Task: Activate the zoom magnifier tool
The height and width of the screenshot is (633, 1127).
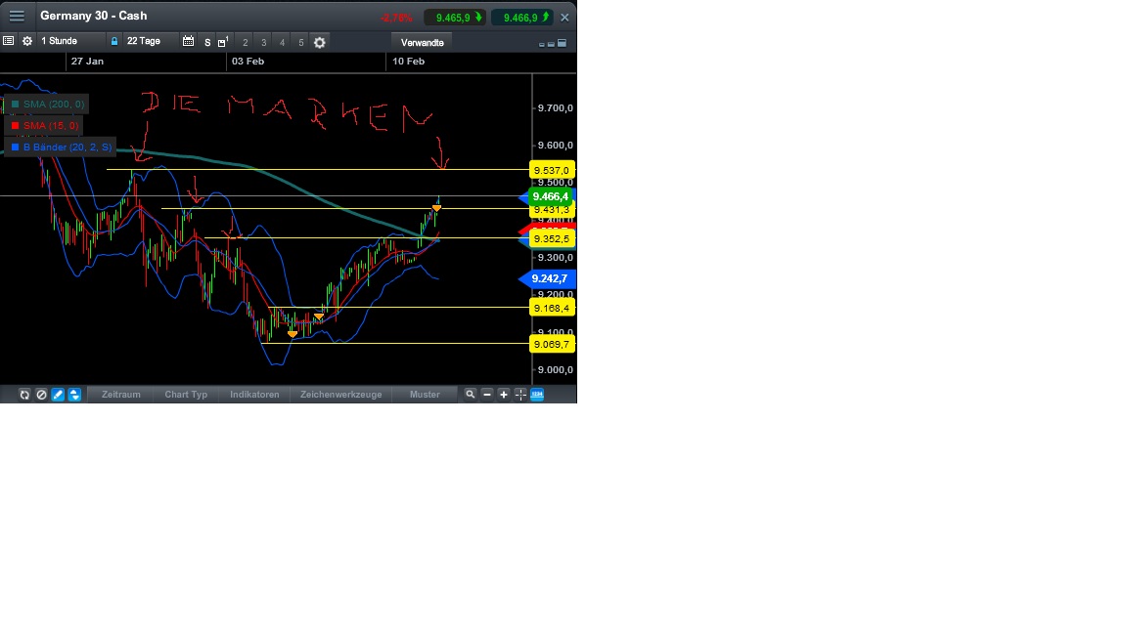Action: click(471, 395)
